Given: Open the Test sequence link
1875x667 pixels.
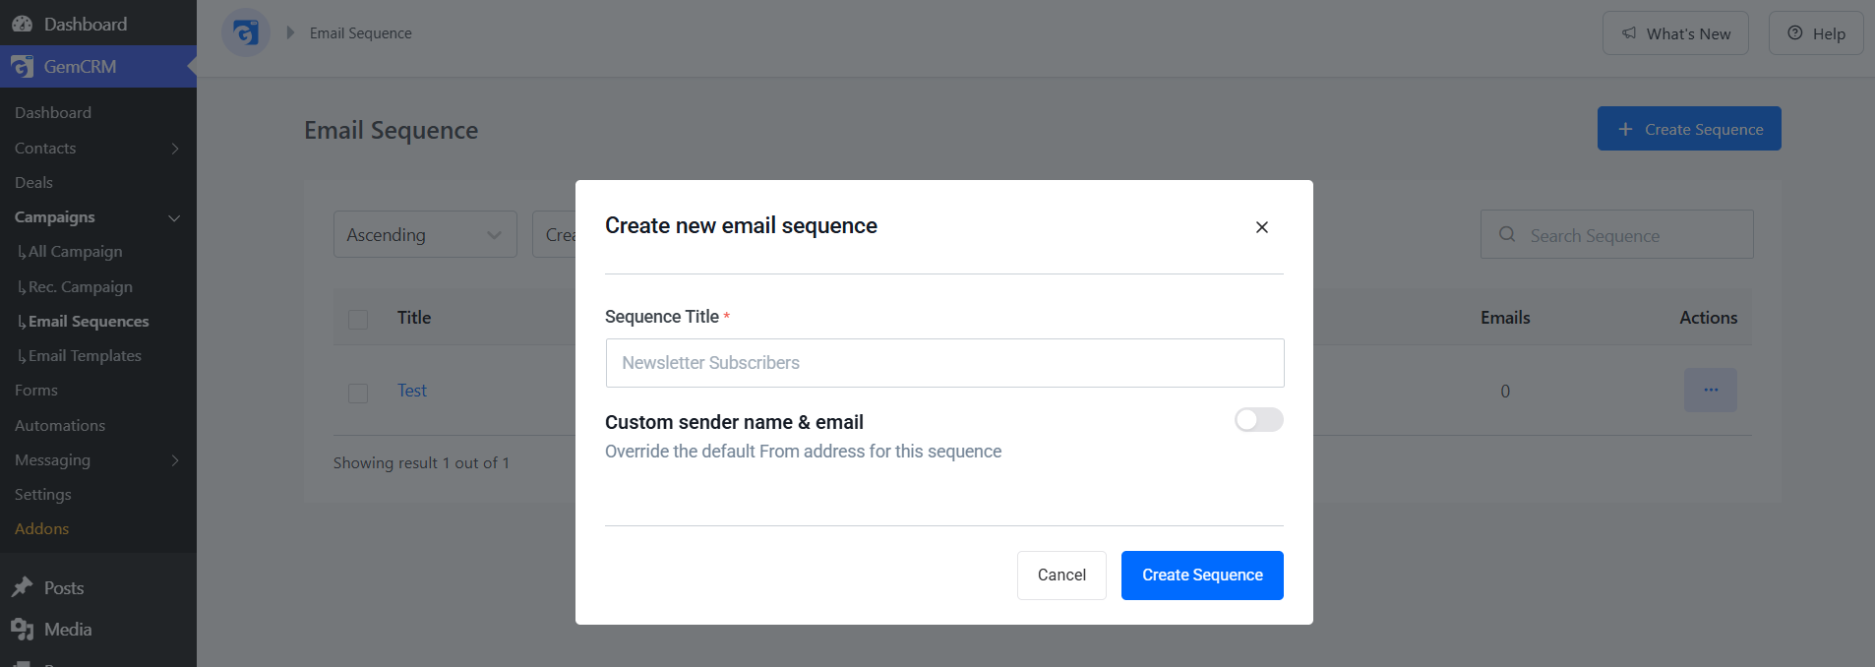Looking at the screenshot, I should (x=412, y=391).
